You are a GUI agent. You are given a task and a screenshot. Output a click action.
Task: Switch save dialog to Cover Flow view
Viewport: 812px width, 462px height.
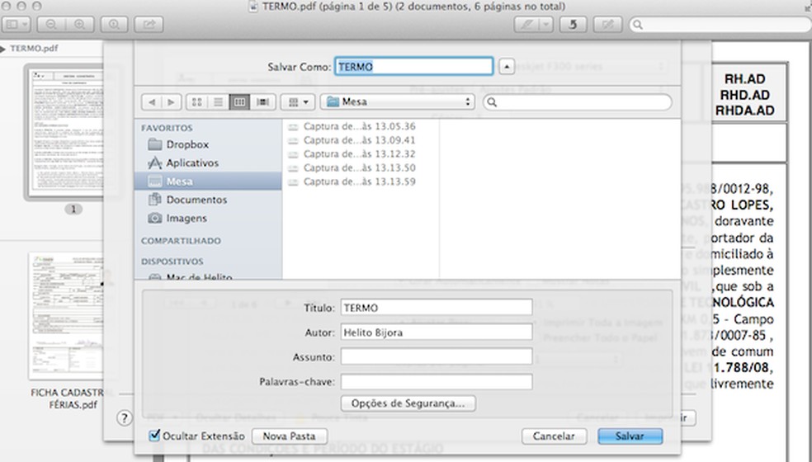262,102
